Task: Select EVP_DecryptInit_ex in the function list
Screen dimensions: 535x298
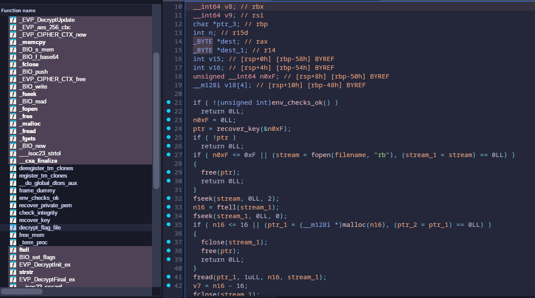Action: tap(45, 265)
